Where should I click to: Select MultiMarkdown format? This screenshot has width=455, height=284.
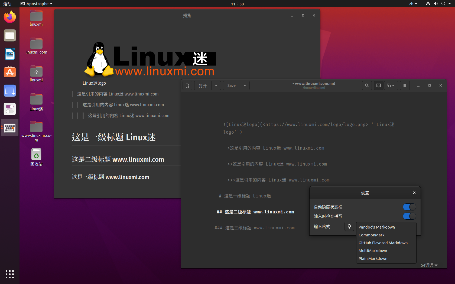pos(386,251)
